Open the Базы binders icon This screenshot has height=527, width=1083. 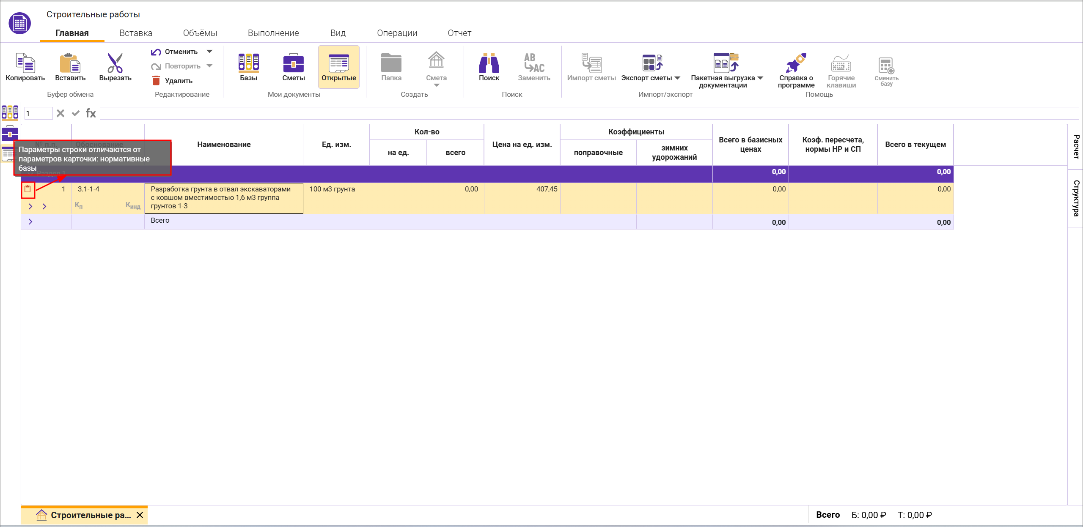tap(248, 63)
